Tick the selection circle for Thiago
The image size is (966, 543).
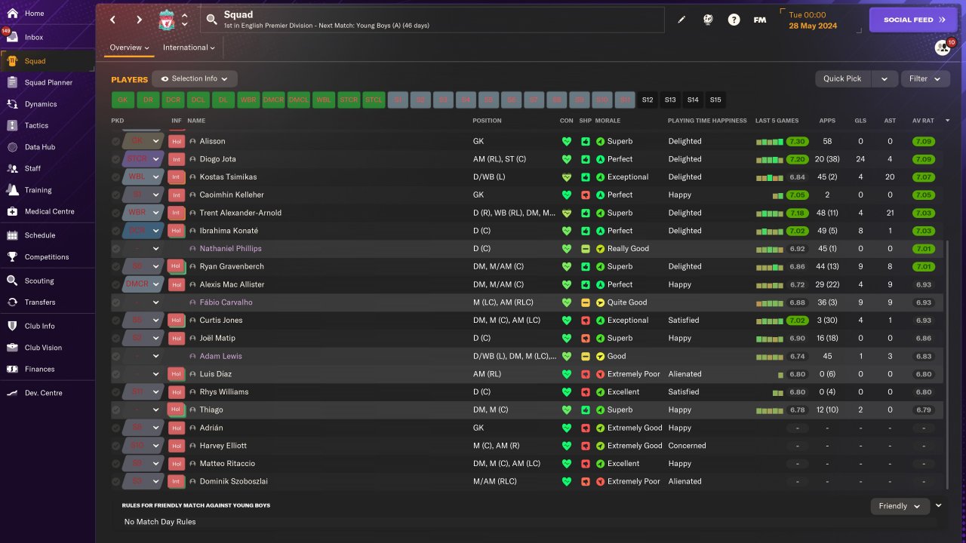click(116, 410)
